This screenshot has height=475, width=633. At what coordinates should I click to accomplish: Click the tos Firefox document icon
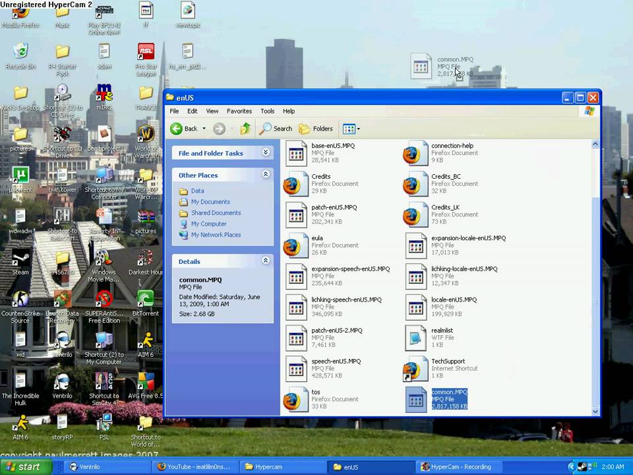click(x=296, y=399)
